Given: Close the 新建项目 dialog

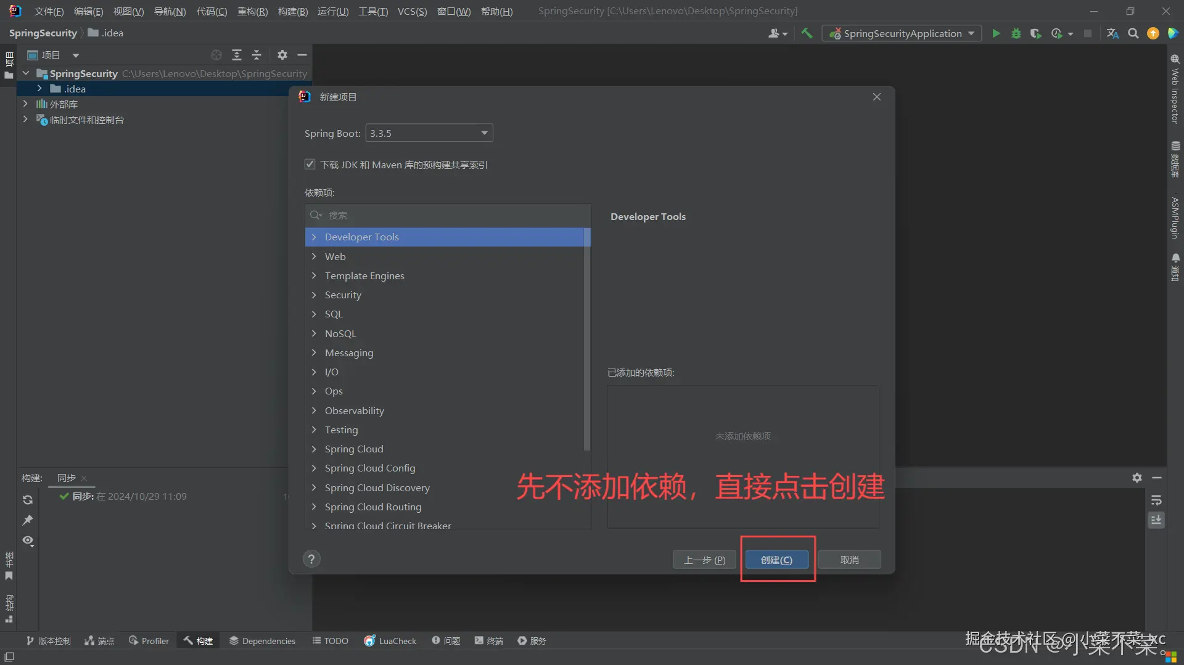Looking at the screenshot, I should [876, 97].
